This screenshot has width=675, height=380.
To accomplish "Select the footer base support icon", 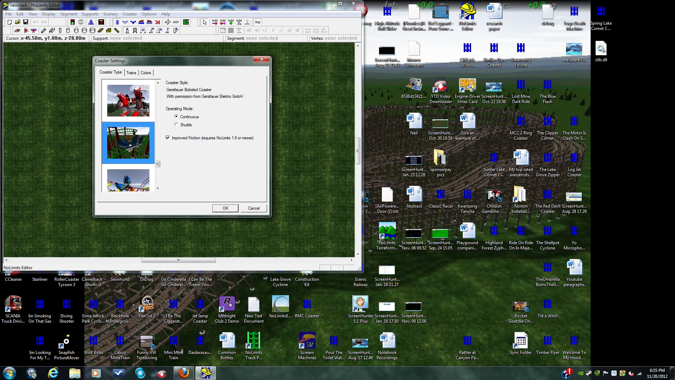I will 17,31.
